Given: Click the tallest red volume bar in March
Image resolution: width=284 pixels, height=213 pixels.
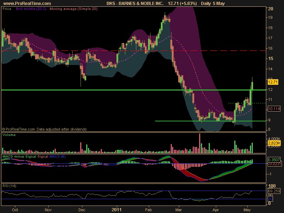Looking at the screenshot, I should point(200,143).
